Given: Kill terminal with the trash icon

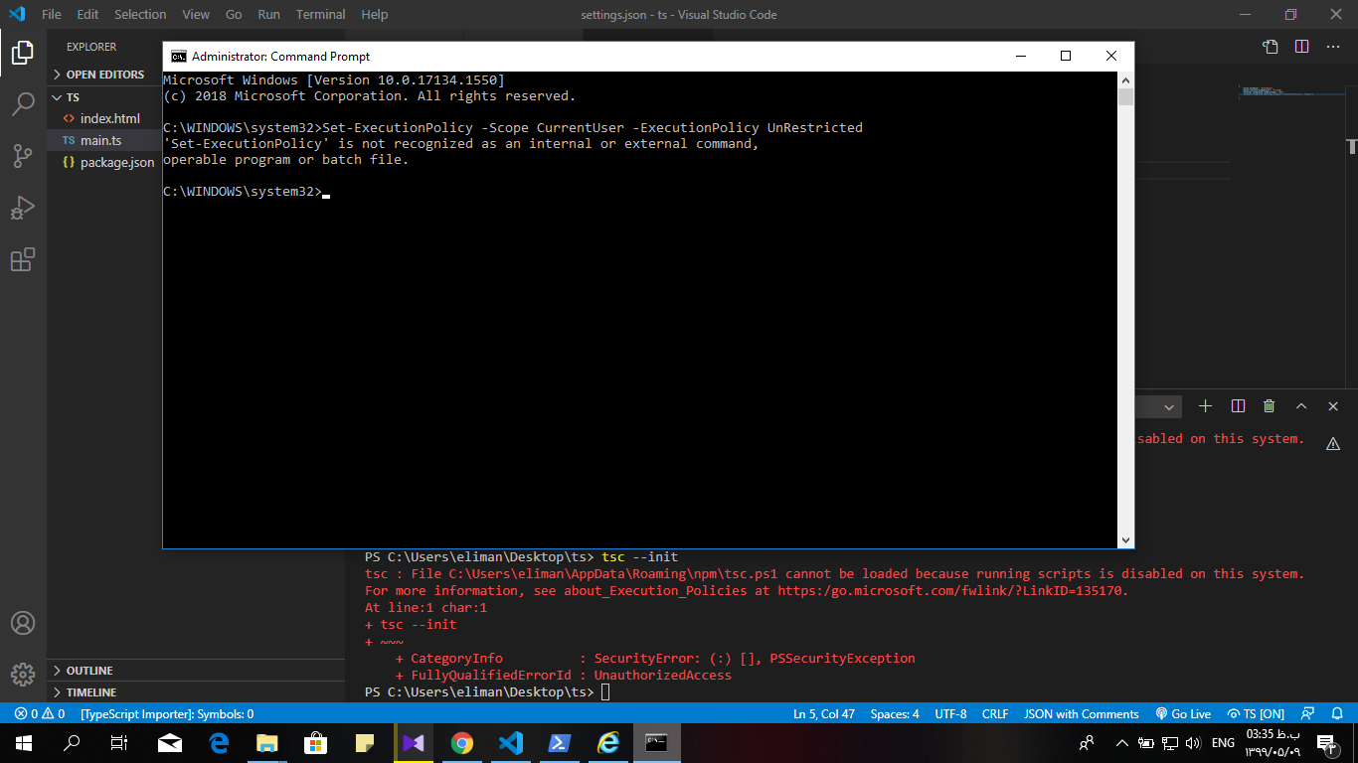Looking at the screenshot, I should click(x=1269, y=406).
